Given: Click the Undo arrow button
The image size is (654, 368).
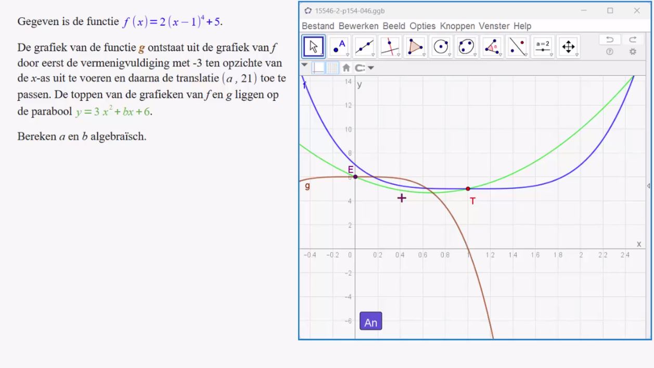Looking at the screenshot, I should [x=610, y=40].
